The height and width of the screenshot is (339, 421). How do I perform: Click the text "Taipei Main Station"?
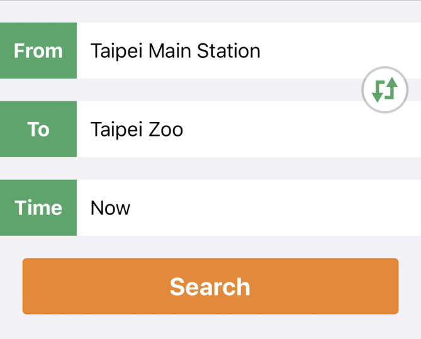175,51
